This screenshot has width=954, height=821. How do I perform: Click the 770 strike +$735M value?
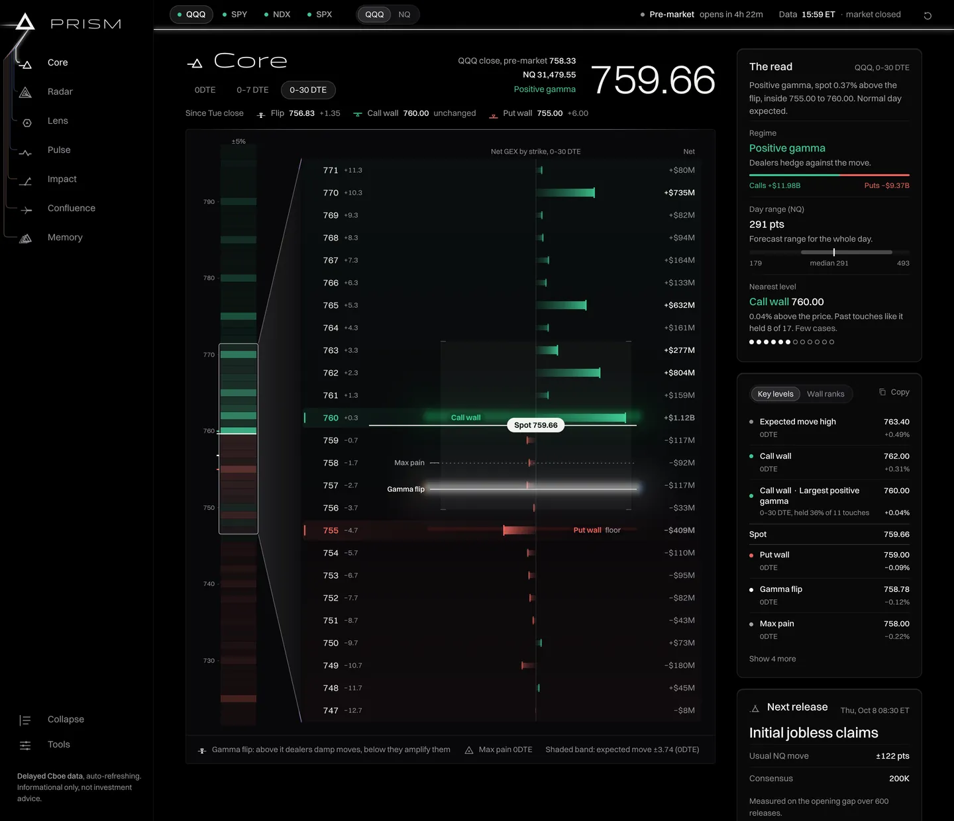(x=680, y=193)
